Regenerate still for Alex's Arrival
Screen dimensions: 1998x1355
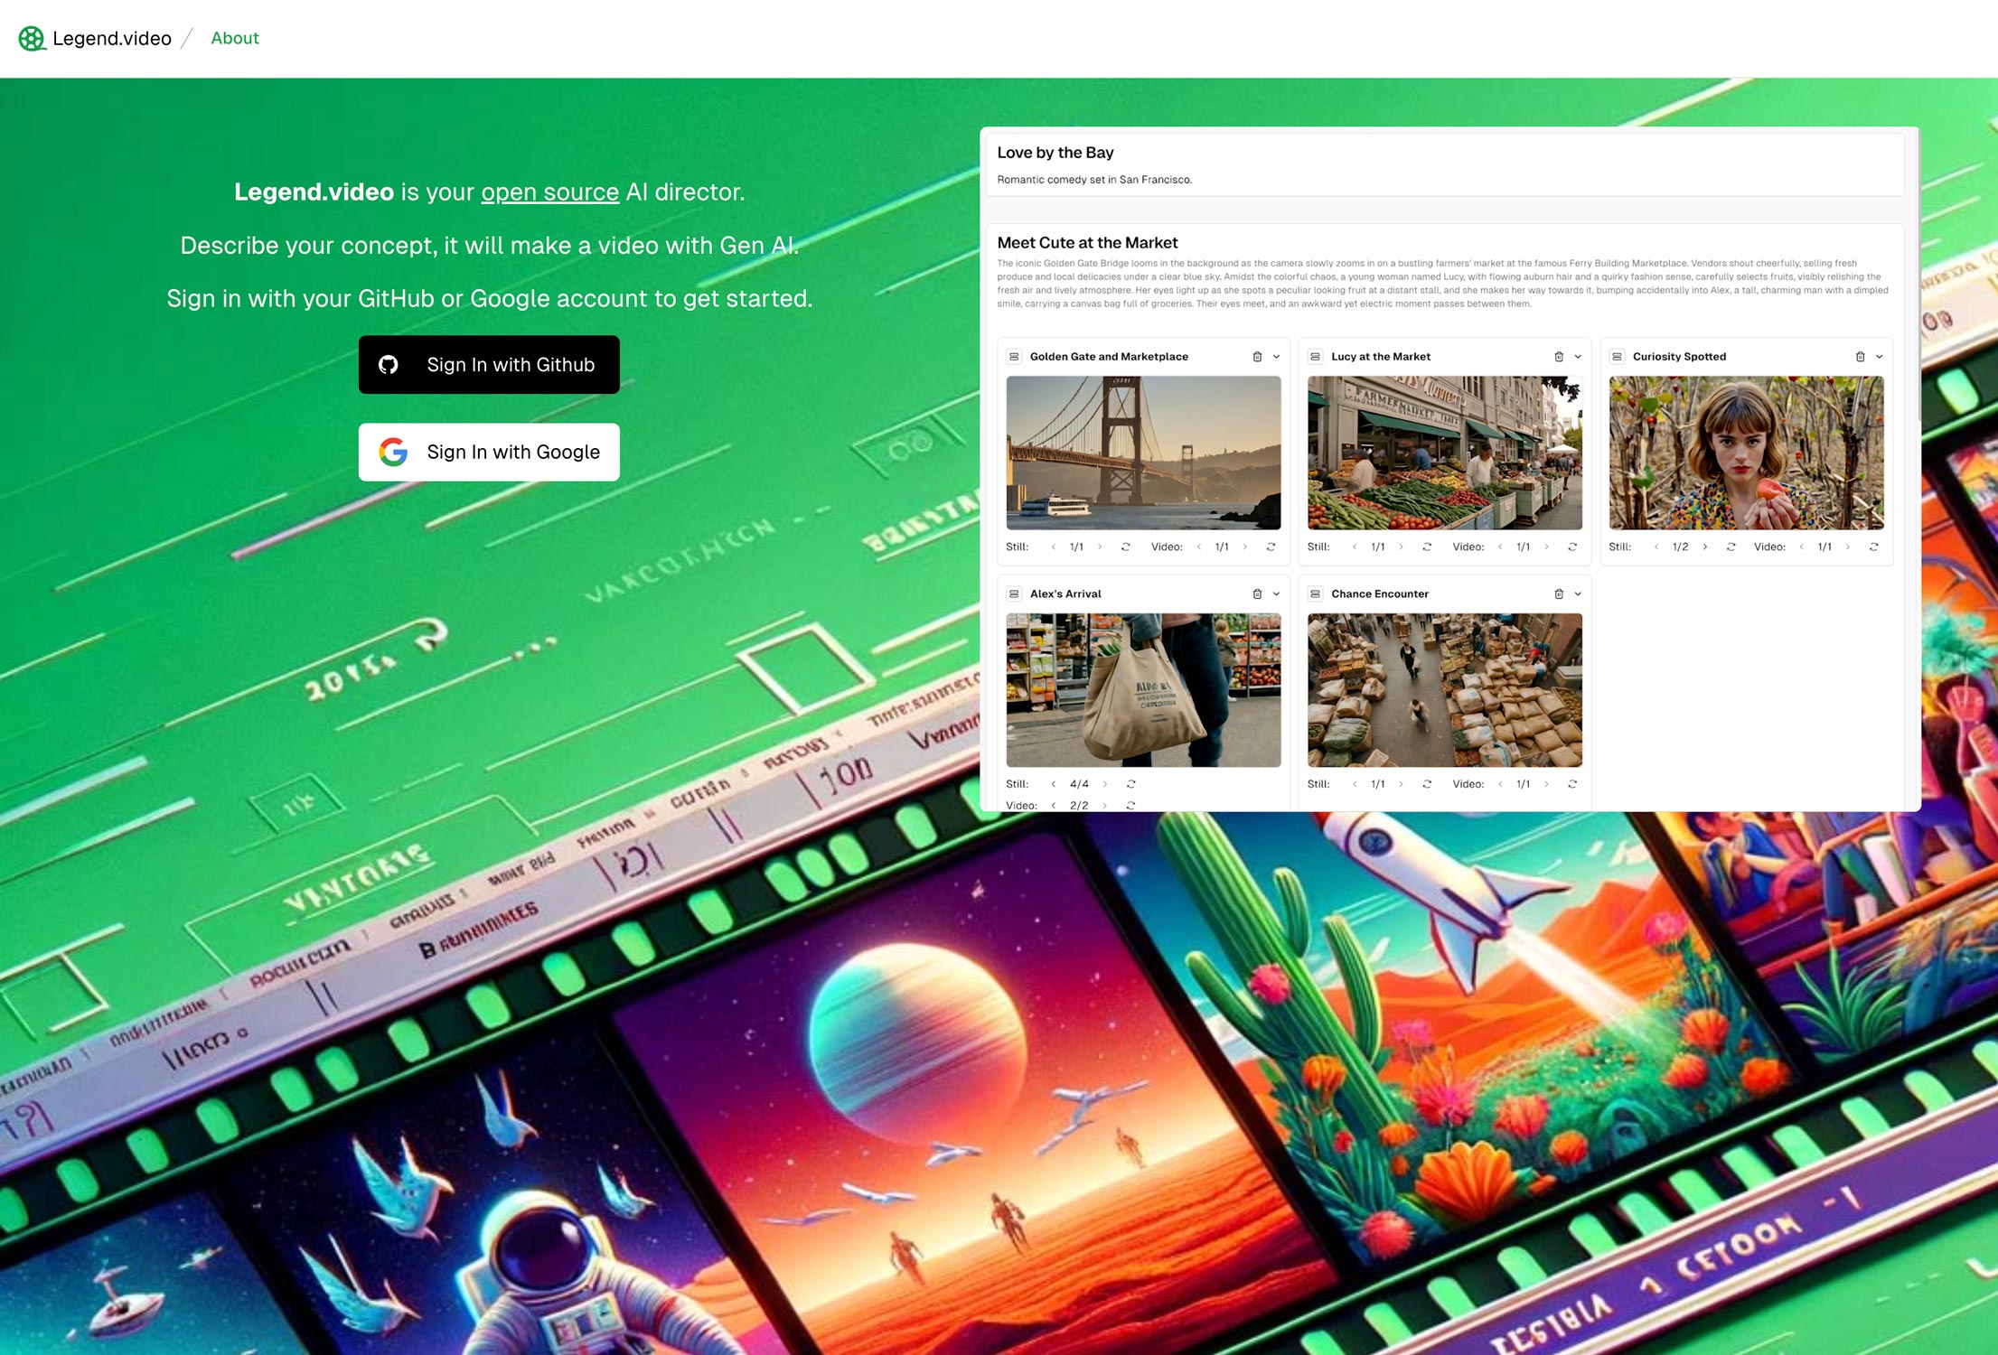(x=1130, y=784)
